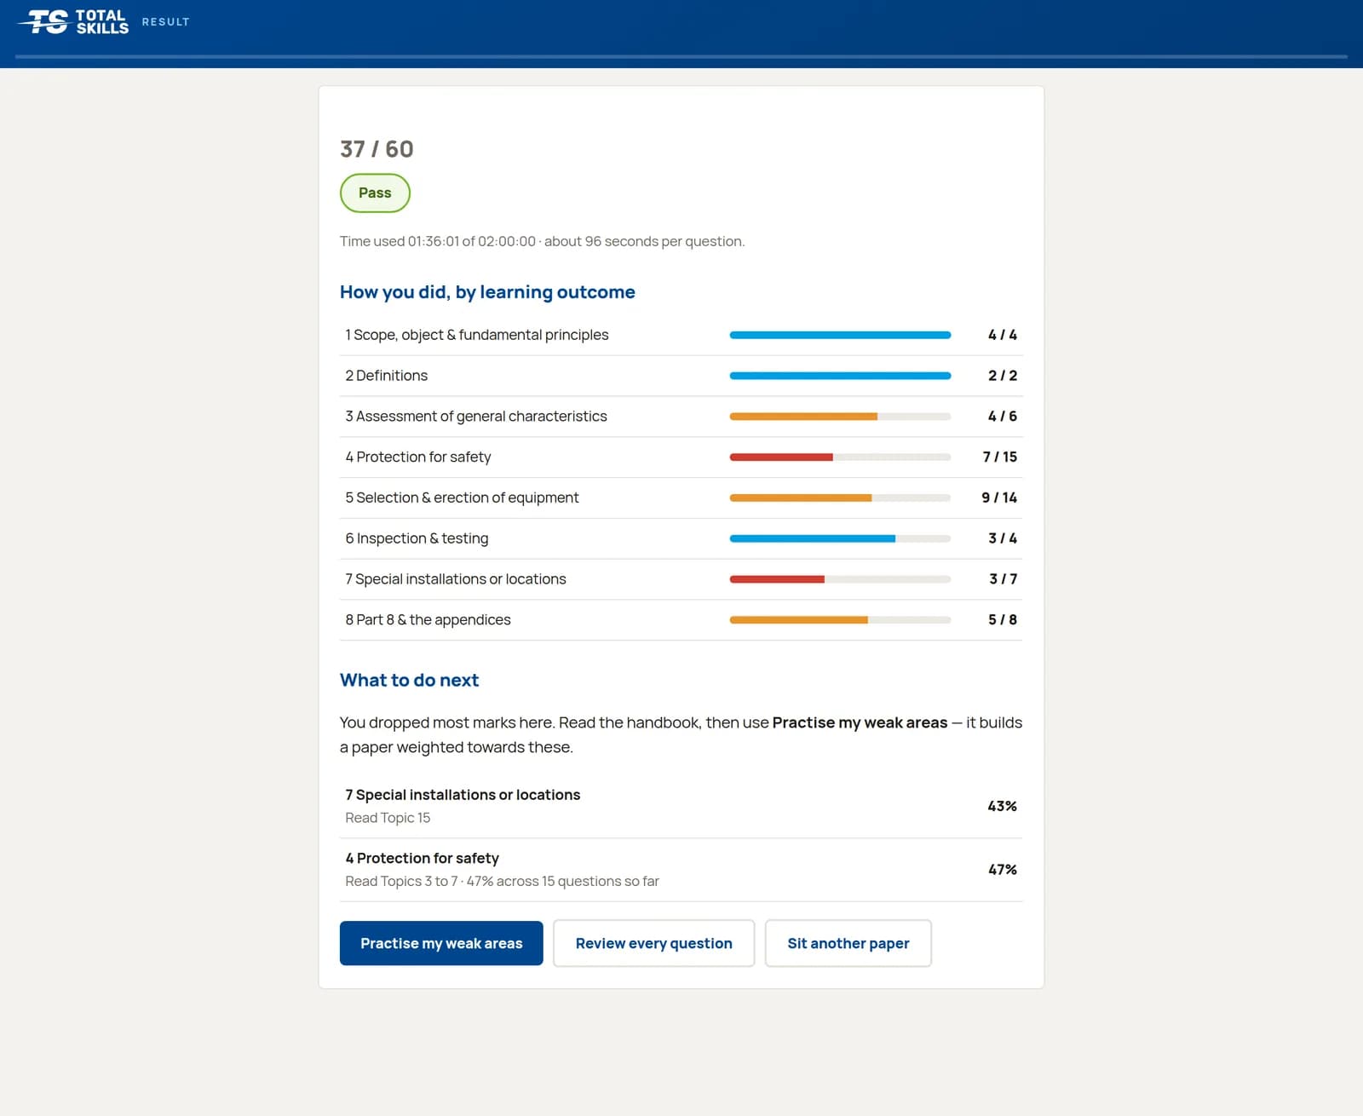This screenshot has width=1363, height=1116.
Task: Click the header progress bar
Action: 681,57
